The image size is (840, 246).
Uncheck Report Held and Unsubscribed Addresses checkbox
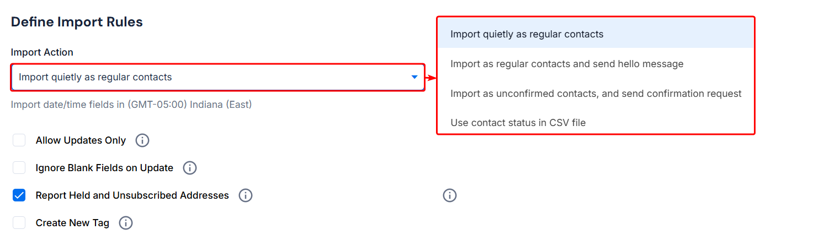tap(19, 195)
